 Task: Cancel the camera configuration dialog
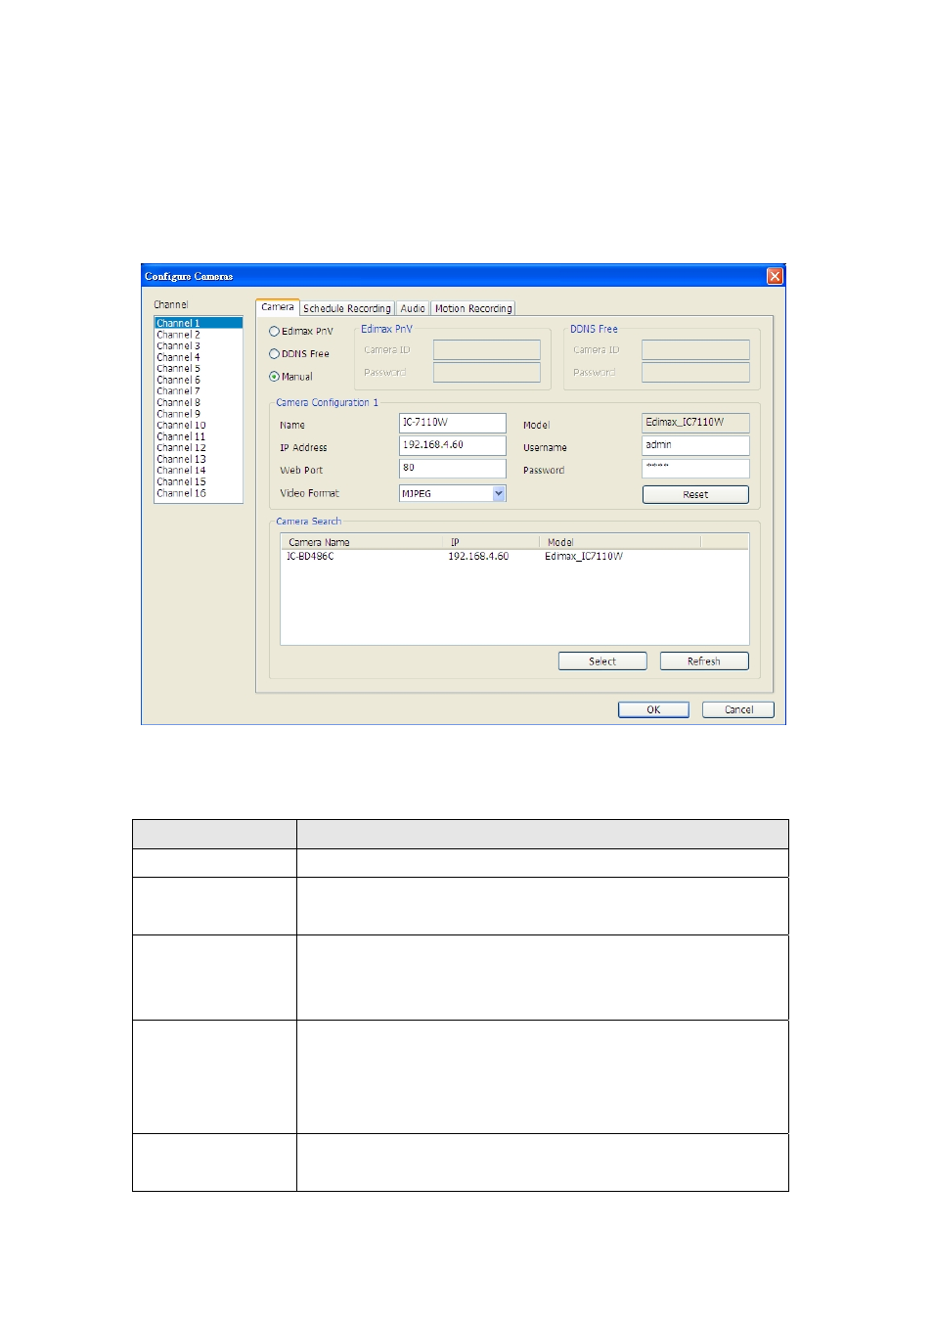(738, 710)
